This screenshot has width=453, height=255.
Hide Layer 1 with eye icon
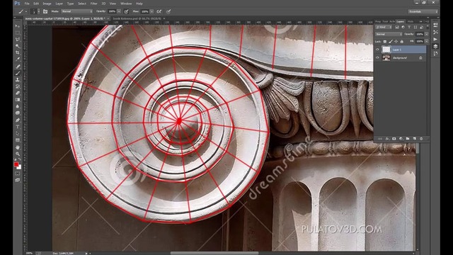coord(377,50)
